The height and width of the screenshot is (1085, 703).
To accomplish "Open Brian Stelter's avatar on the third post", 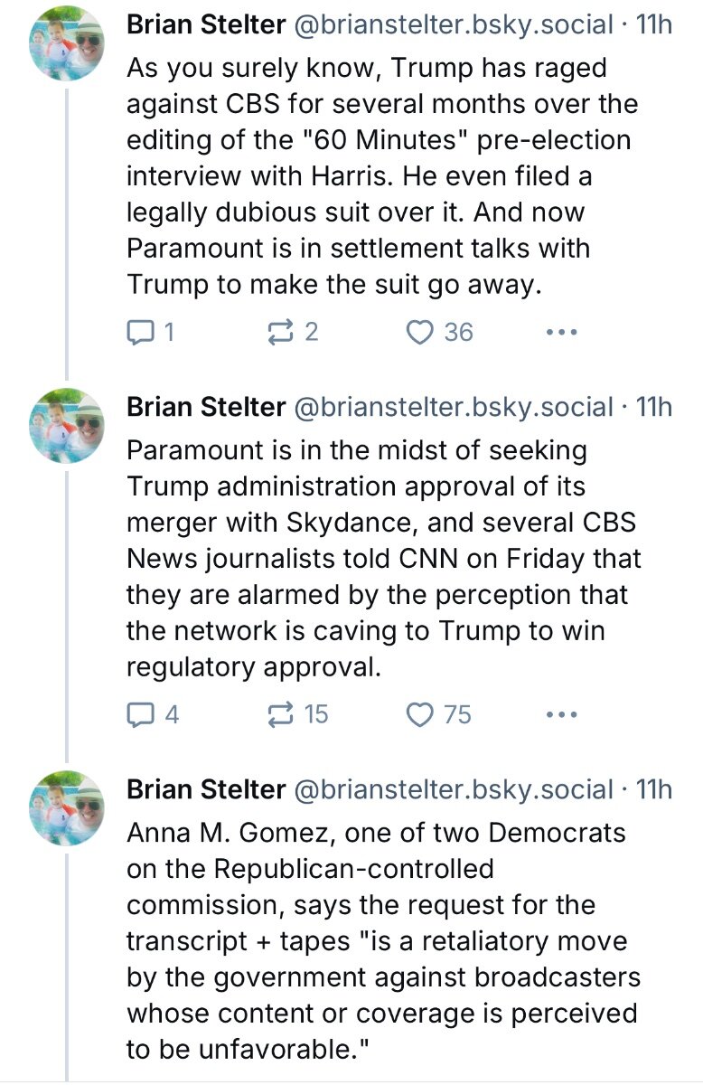I will click(x=68, y=808).
